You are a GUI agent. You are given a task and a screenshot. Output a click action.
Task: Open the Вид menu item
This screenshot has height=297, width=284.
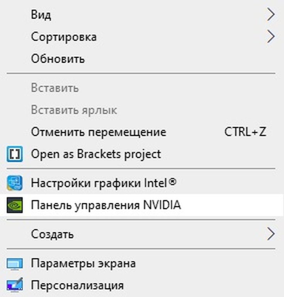tap(142, 15)
